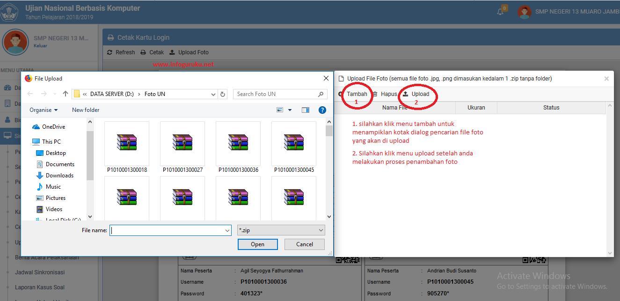
Task: Click the Open button
Action: point(258,244)
